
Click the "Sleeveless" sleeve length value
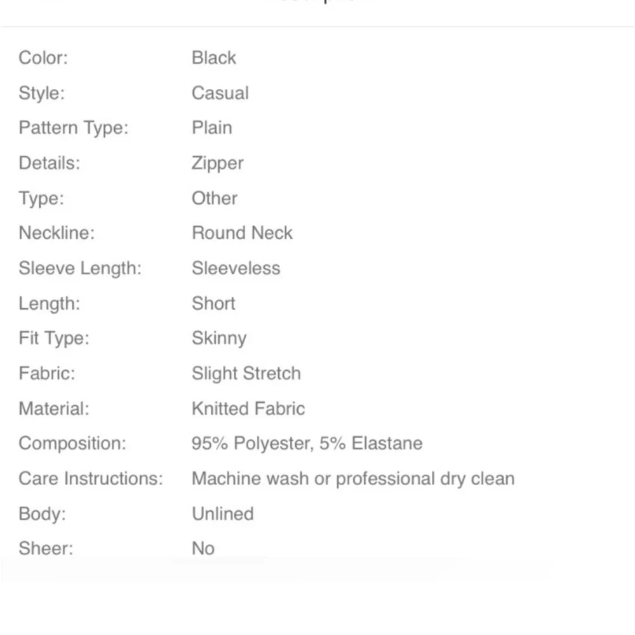[x=236, y=268]
